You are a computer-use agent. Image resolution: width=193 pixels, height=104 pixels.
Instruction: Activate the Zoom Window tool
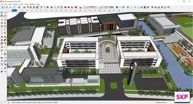click(x=5, y=61)
